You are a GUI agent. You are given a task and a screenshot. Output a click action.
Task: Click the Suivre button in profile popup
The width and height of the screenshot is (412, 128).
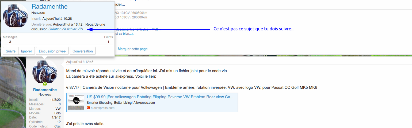(11, 51)
